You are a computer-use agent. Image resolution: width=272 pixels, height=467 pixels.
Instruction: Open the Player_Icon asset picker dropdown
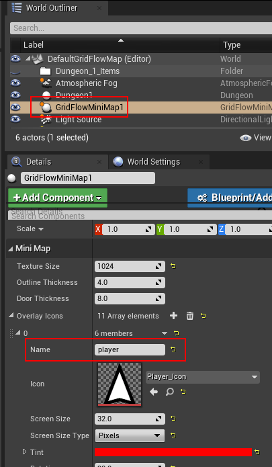coord(203,377)
